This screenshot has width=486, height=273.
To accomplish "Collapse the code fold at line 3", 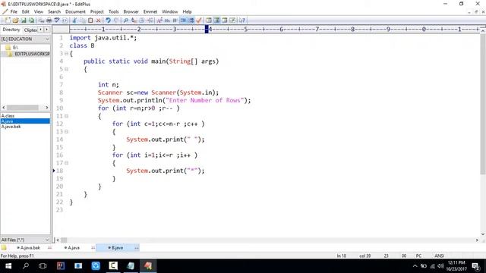I will pyautogui.click(x=66, y=54).
